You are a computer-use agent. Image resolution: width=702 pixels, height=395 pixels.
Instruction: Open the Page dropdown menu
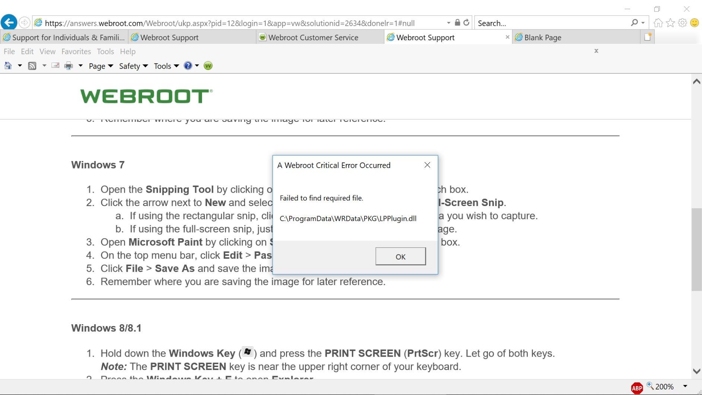pyautogui.click(x=101, y=66)
